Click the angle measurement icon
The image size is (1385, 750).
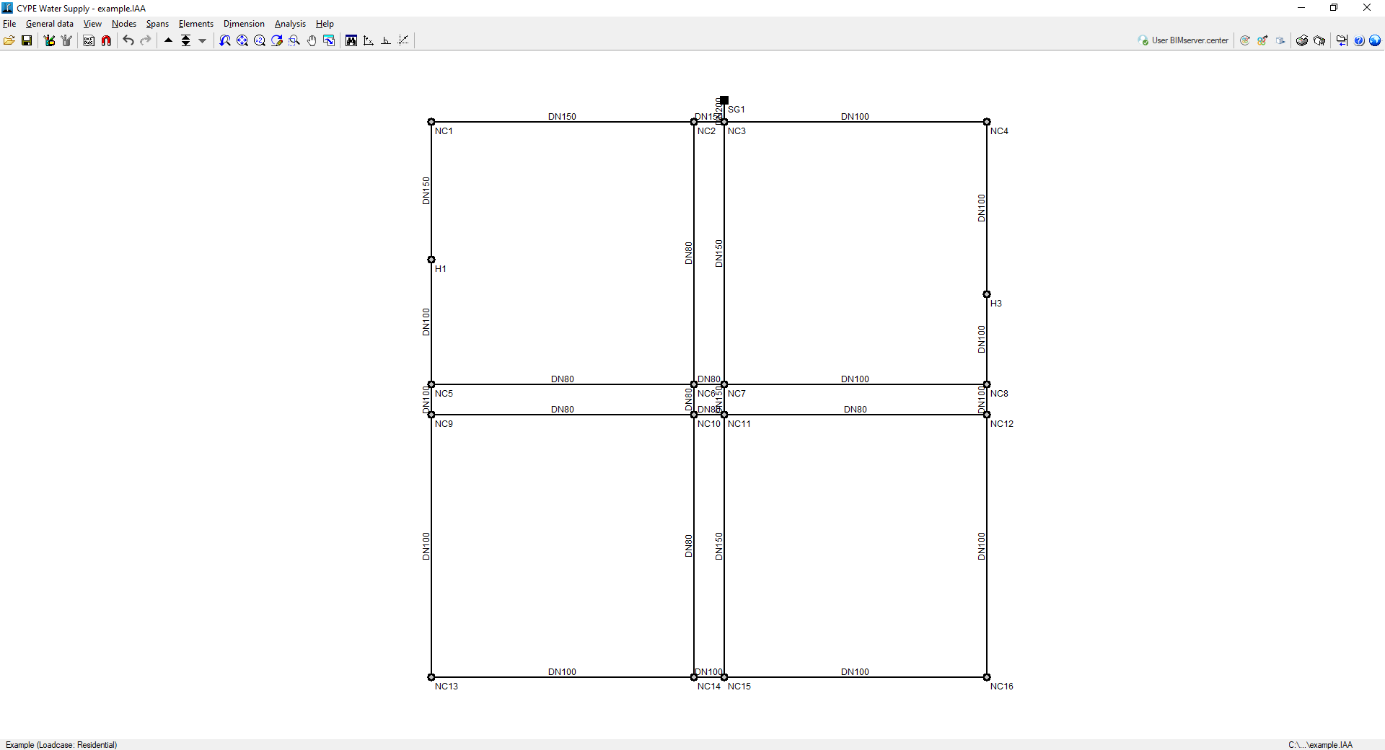[x=386, y=40]
